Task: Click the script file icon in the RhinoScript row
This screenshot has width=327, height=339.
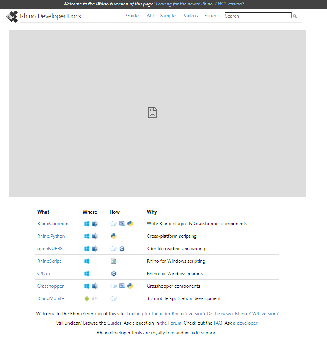Action: [113, 261]
